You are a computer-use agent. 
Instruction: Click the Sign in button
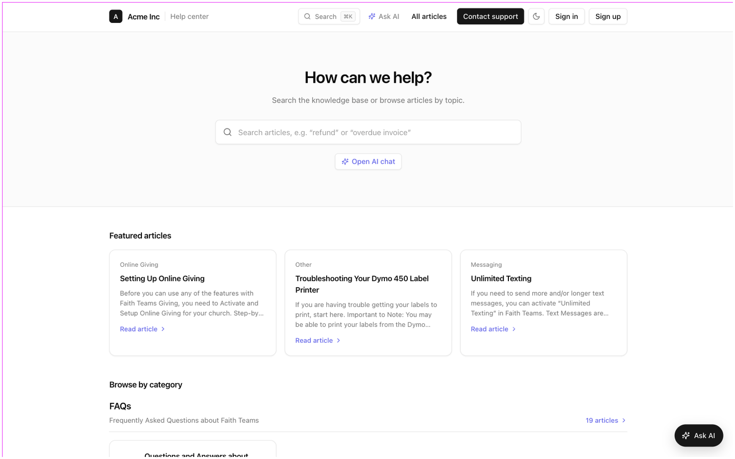567,16
